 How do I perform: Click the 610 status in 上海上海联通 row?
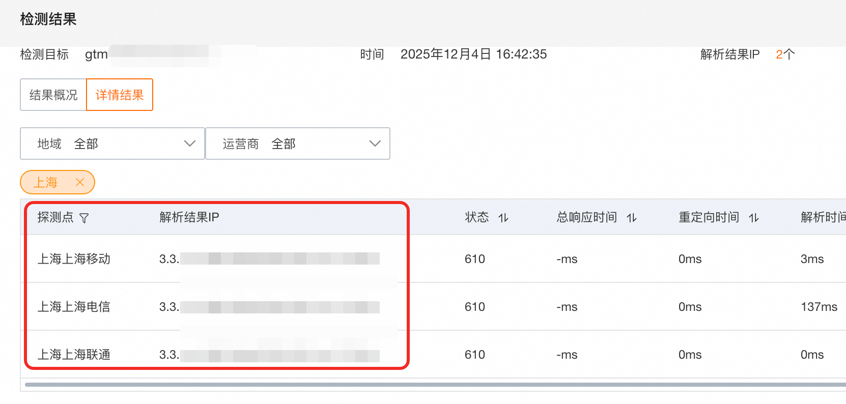474,355
